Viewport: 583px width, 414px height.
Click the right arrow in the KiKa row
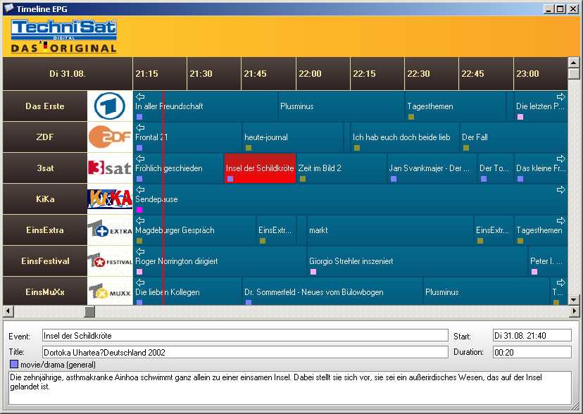click(560, 189)
